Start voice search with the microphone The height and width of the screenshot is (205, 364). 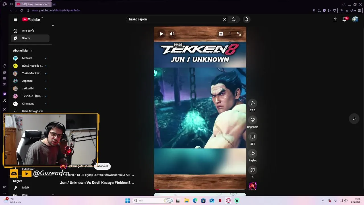(x=247, y=19)
